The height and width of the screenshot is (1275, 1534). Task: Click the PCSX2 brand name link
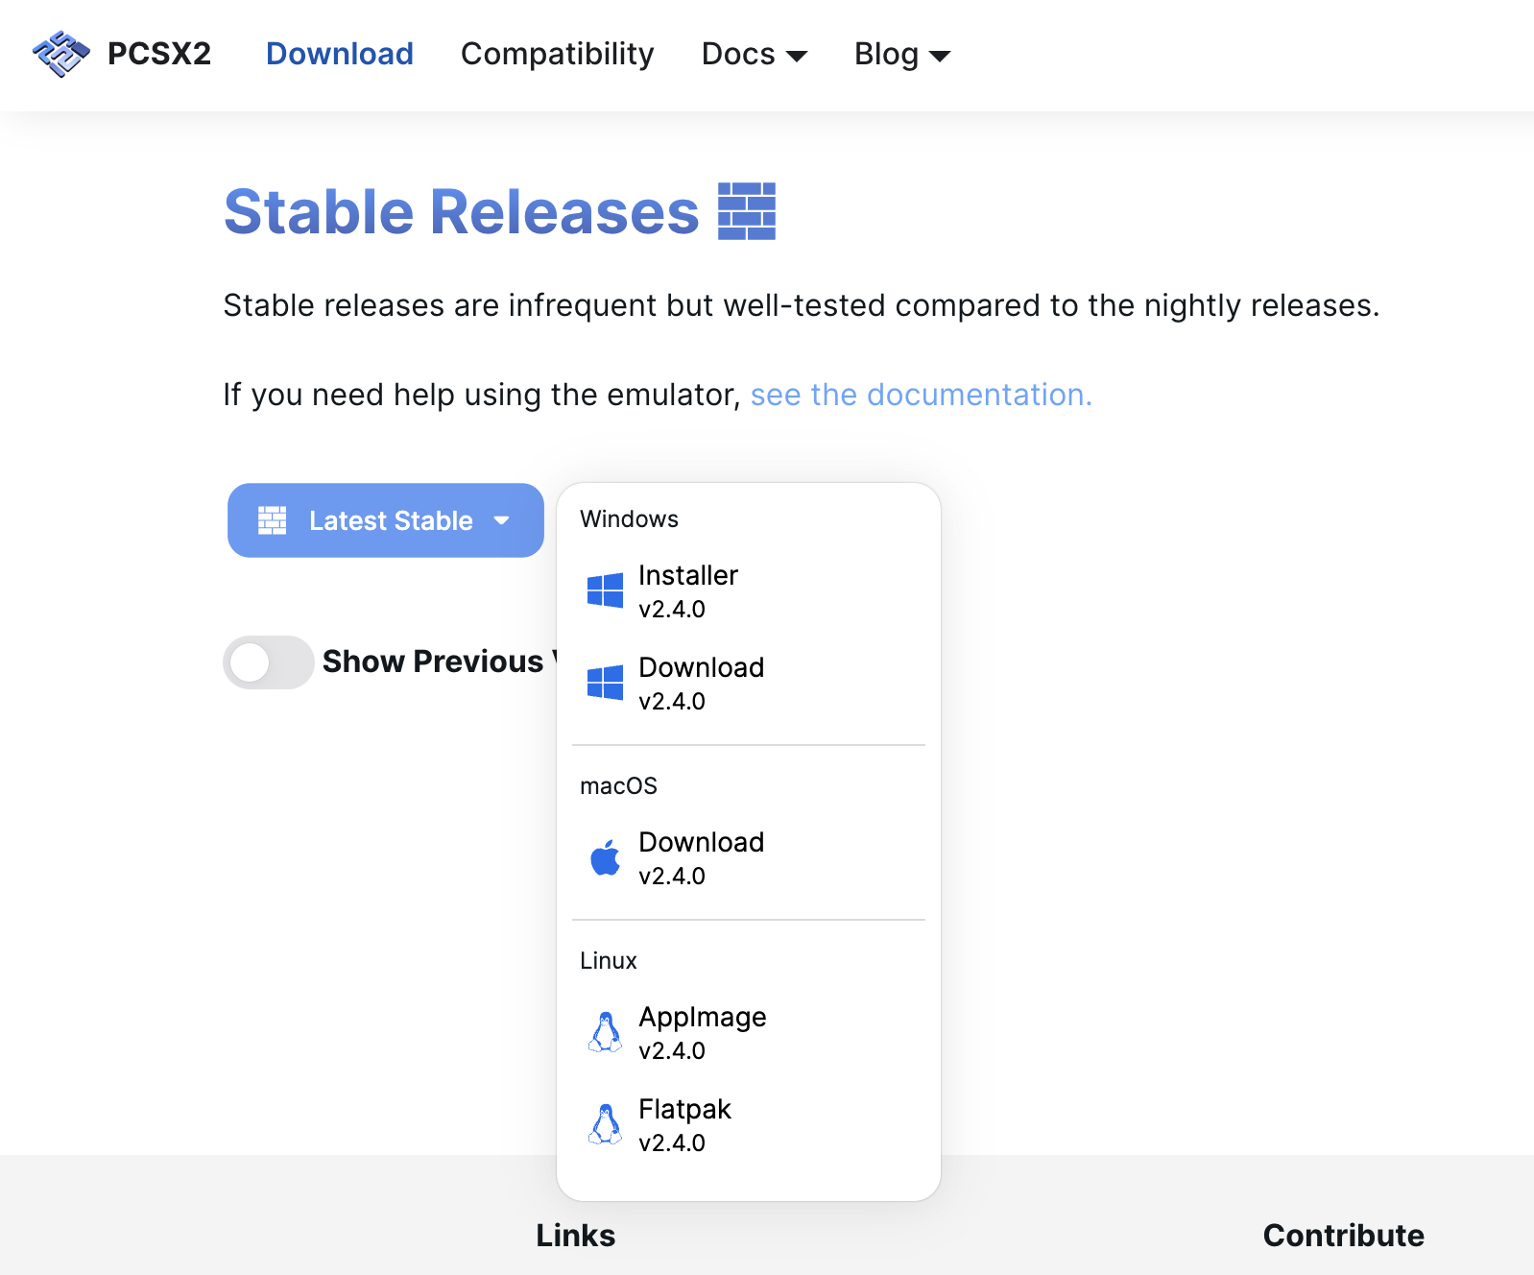pyautogui.click(x=159, y=54)
